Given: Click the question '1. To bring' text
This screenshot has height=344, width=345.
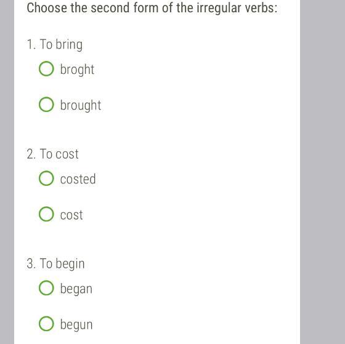Looking at the screenshot, I should [x=55, y=45].
